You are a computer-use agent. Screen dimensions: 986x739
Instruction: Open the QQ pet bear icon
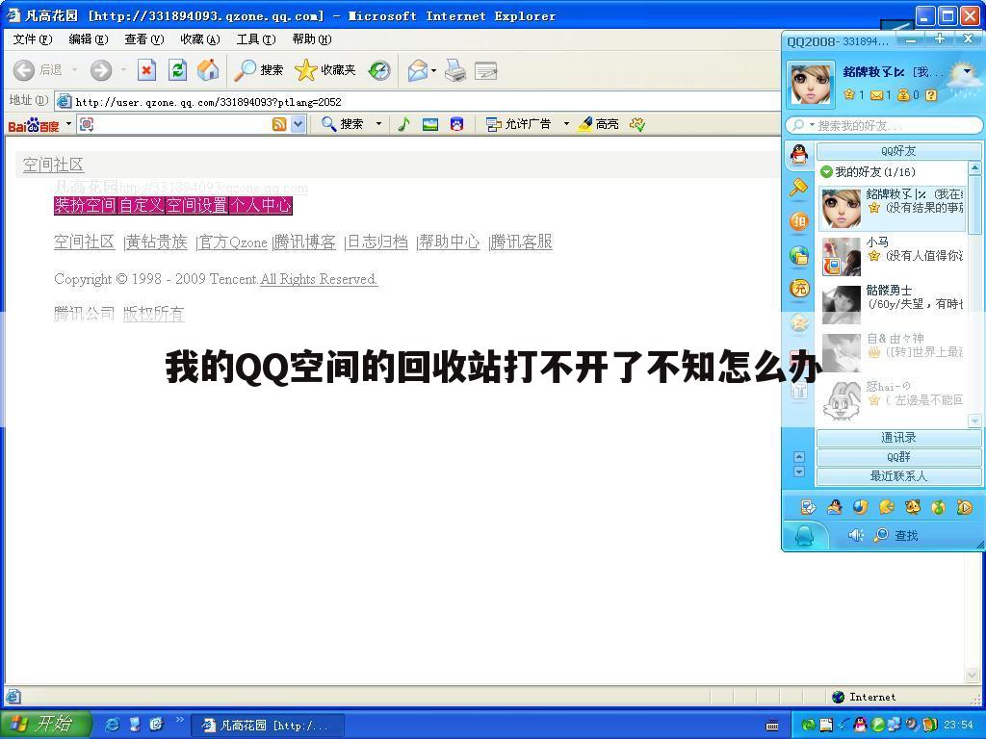click(912, 507)
